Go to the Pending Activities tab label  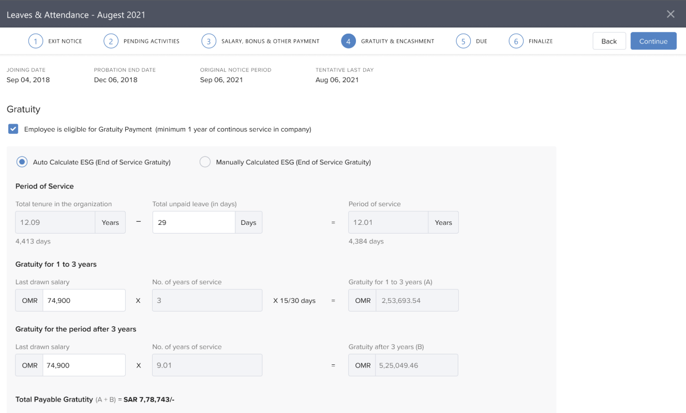click(x=151, y=41)
